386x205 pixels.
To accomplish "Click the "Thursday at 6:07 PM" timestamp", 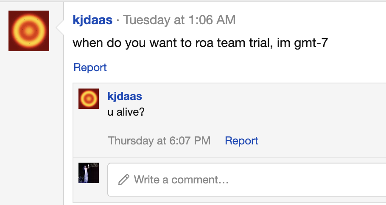I will [x=159, y=141].
